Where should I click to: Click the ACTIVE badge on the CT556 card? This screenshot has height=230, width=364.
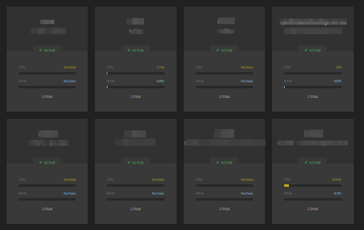pos(224,50)
